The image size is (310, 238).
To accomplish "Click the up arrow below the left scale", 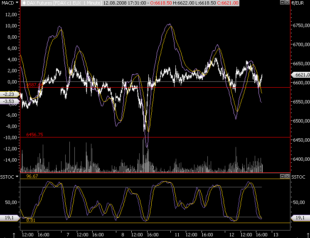I will (14, 236).
